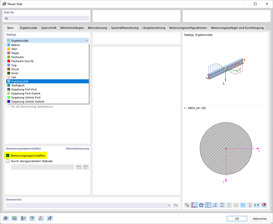This screenshot has height=224, width=273.
Task: Uncheck the Bemessungseigenschaften checkbox
Action: (x=8, y=156)
